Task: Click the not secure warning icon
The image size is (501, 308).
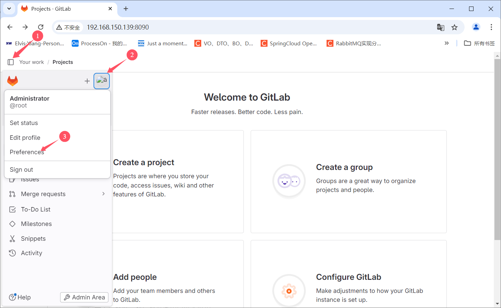Action: coord(59,27)
